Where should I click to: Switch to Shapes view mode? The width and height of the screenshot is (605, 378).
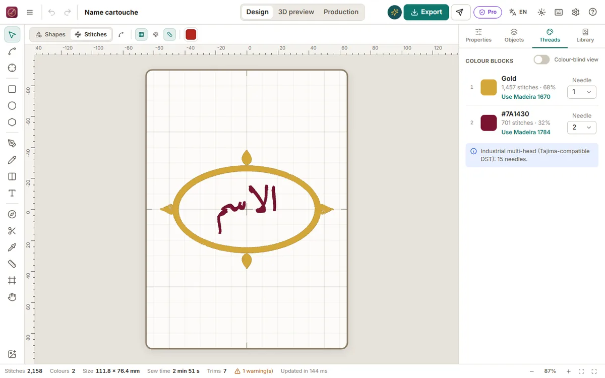[x=50, y=34]
